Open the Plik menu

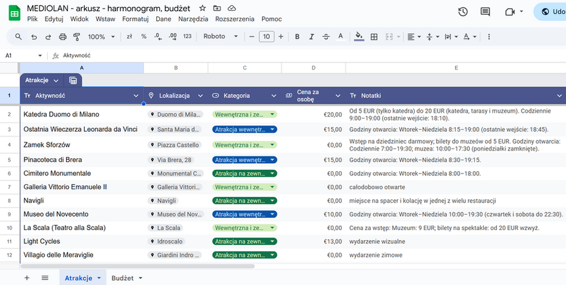(x=32, y=19)
